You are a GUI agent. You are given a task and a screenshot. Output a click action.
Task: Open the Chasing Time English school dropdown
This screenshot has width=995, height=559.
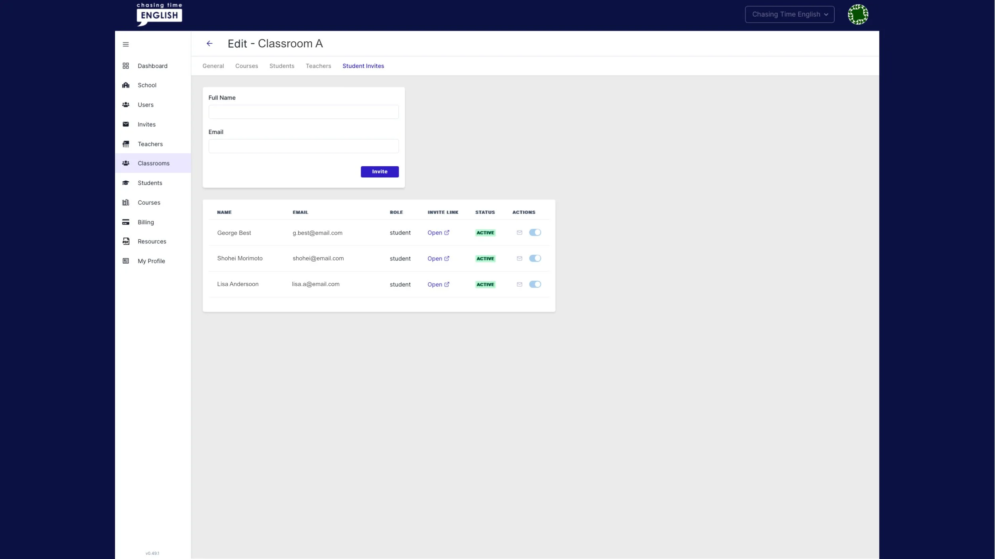click(789, 14)
